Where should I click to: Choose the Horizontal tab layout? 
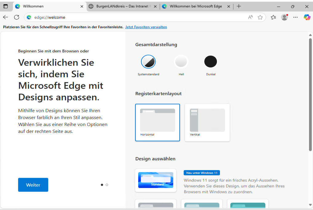[158, 123]
